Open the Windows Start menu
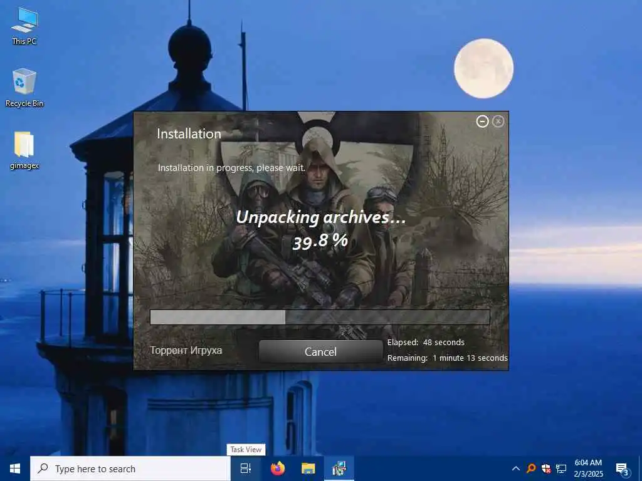The height and width of the screenshot is (481, 642). click(15, 468)
